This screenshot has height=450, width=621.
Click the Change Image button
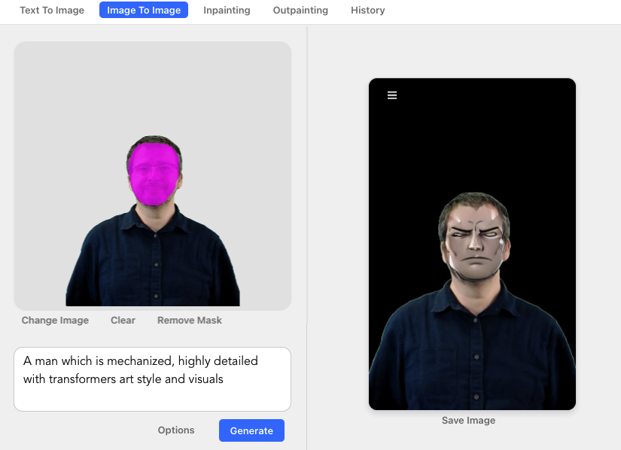click(x=55, y=321)
